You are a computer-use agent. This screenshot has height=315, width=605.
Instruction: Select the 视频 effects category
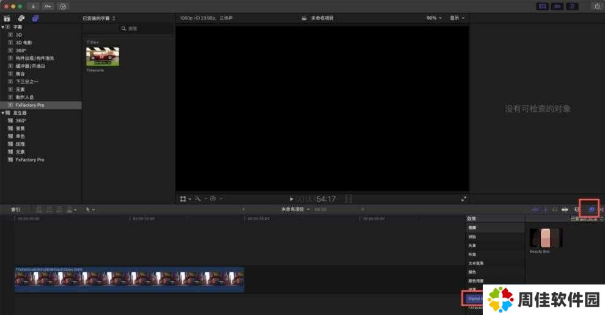pos(472,227)
